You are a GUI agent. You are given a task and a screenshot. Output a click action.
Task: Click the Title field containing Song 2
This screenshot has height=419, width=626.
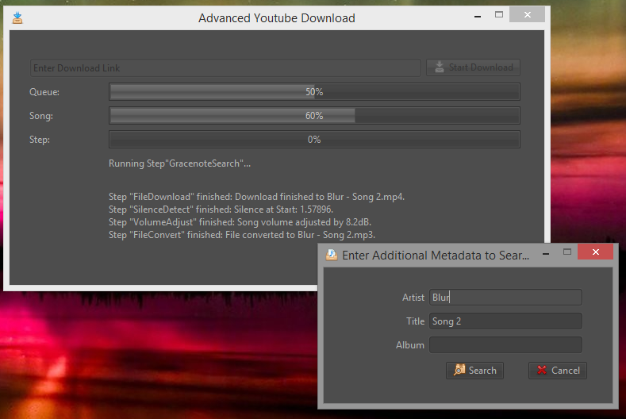point(505,321)
